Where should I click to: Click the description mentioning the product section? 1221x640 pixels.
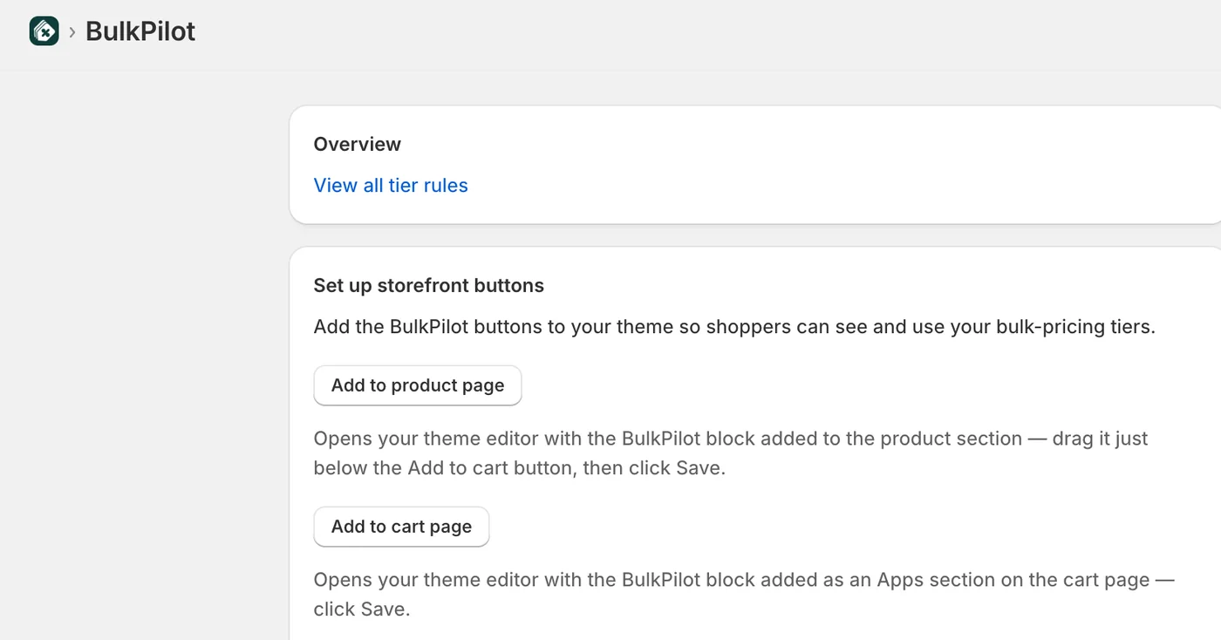[731, 453]
